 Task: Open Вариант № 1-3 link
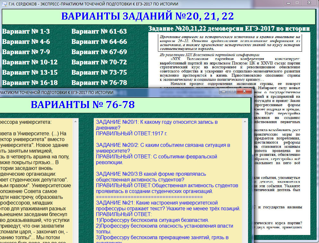click(x=26, y=31)
